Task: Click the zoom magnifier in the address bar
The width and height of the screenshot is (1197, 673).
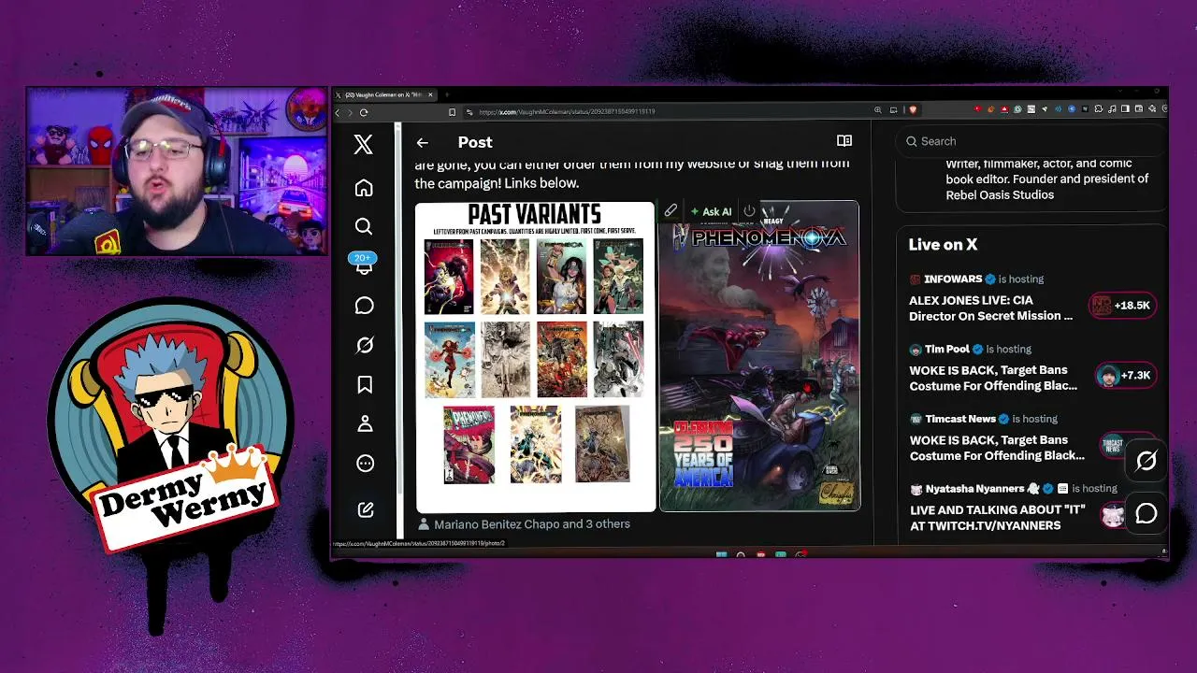Action: point(877,110)
